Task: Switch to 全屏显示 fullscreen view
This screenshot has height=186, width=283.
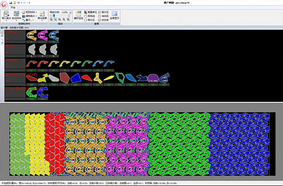Action: point(115,14)
